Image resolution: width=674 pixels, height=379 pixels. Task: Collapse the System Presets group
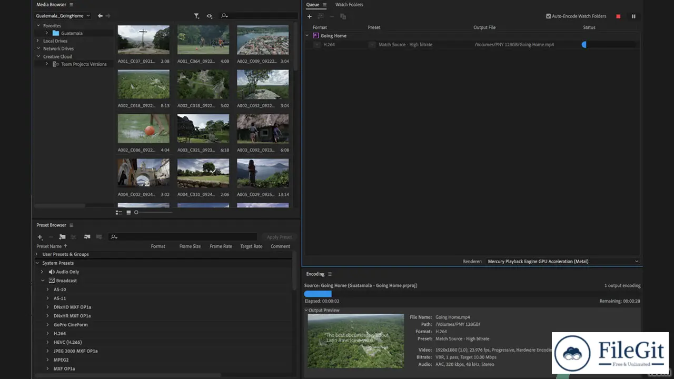[37, 263]
